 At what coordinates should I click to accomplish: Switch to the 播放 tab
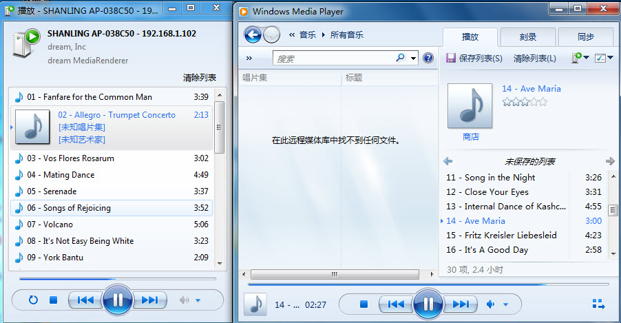pyautogui.click(x=470, y=37)
